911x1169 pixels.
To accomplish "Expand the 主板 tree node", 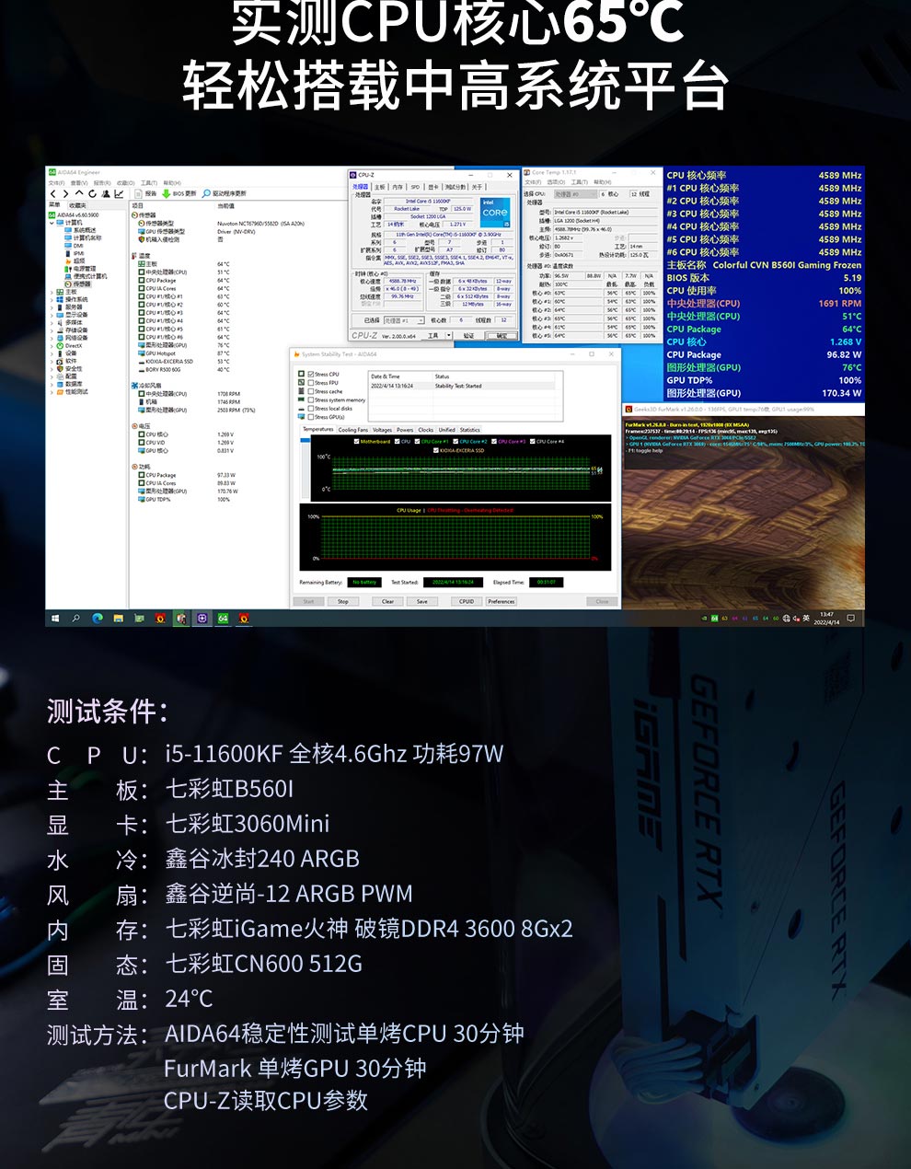I will click(52, 292).
